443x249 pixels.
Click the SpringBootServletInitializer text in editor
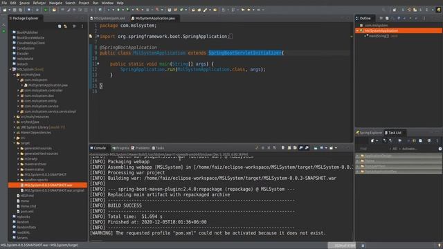[245, 53]
